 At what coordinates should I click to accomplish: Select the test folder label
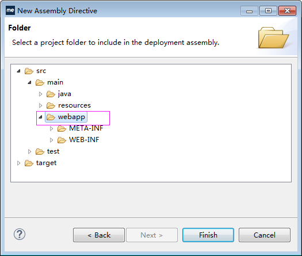[x=53, y=151]
